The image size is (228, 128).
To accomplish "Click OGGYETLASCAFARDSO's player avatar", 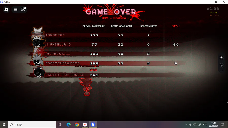I will tap(39, 72).
